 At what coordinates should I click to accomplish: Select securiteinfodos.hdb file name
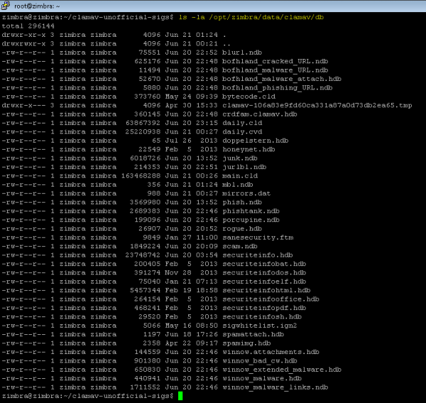(264, 272)
